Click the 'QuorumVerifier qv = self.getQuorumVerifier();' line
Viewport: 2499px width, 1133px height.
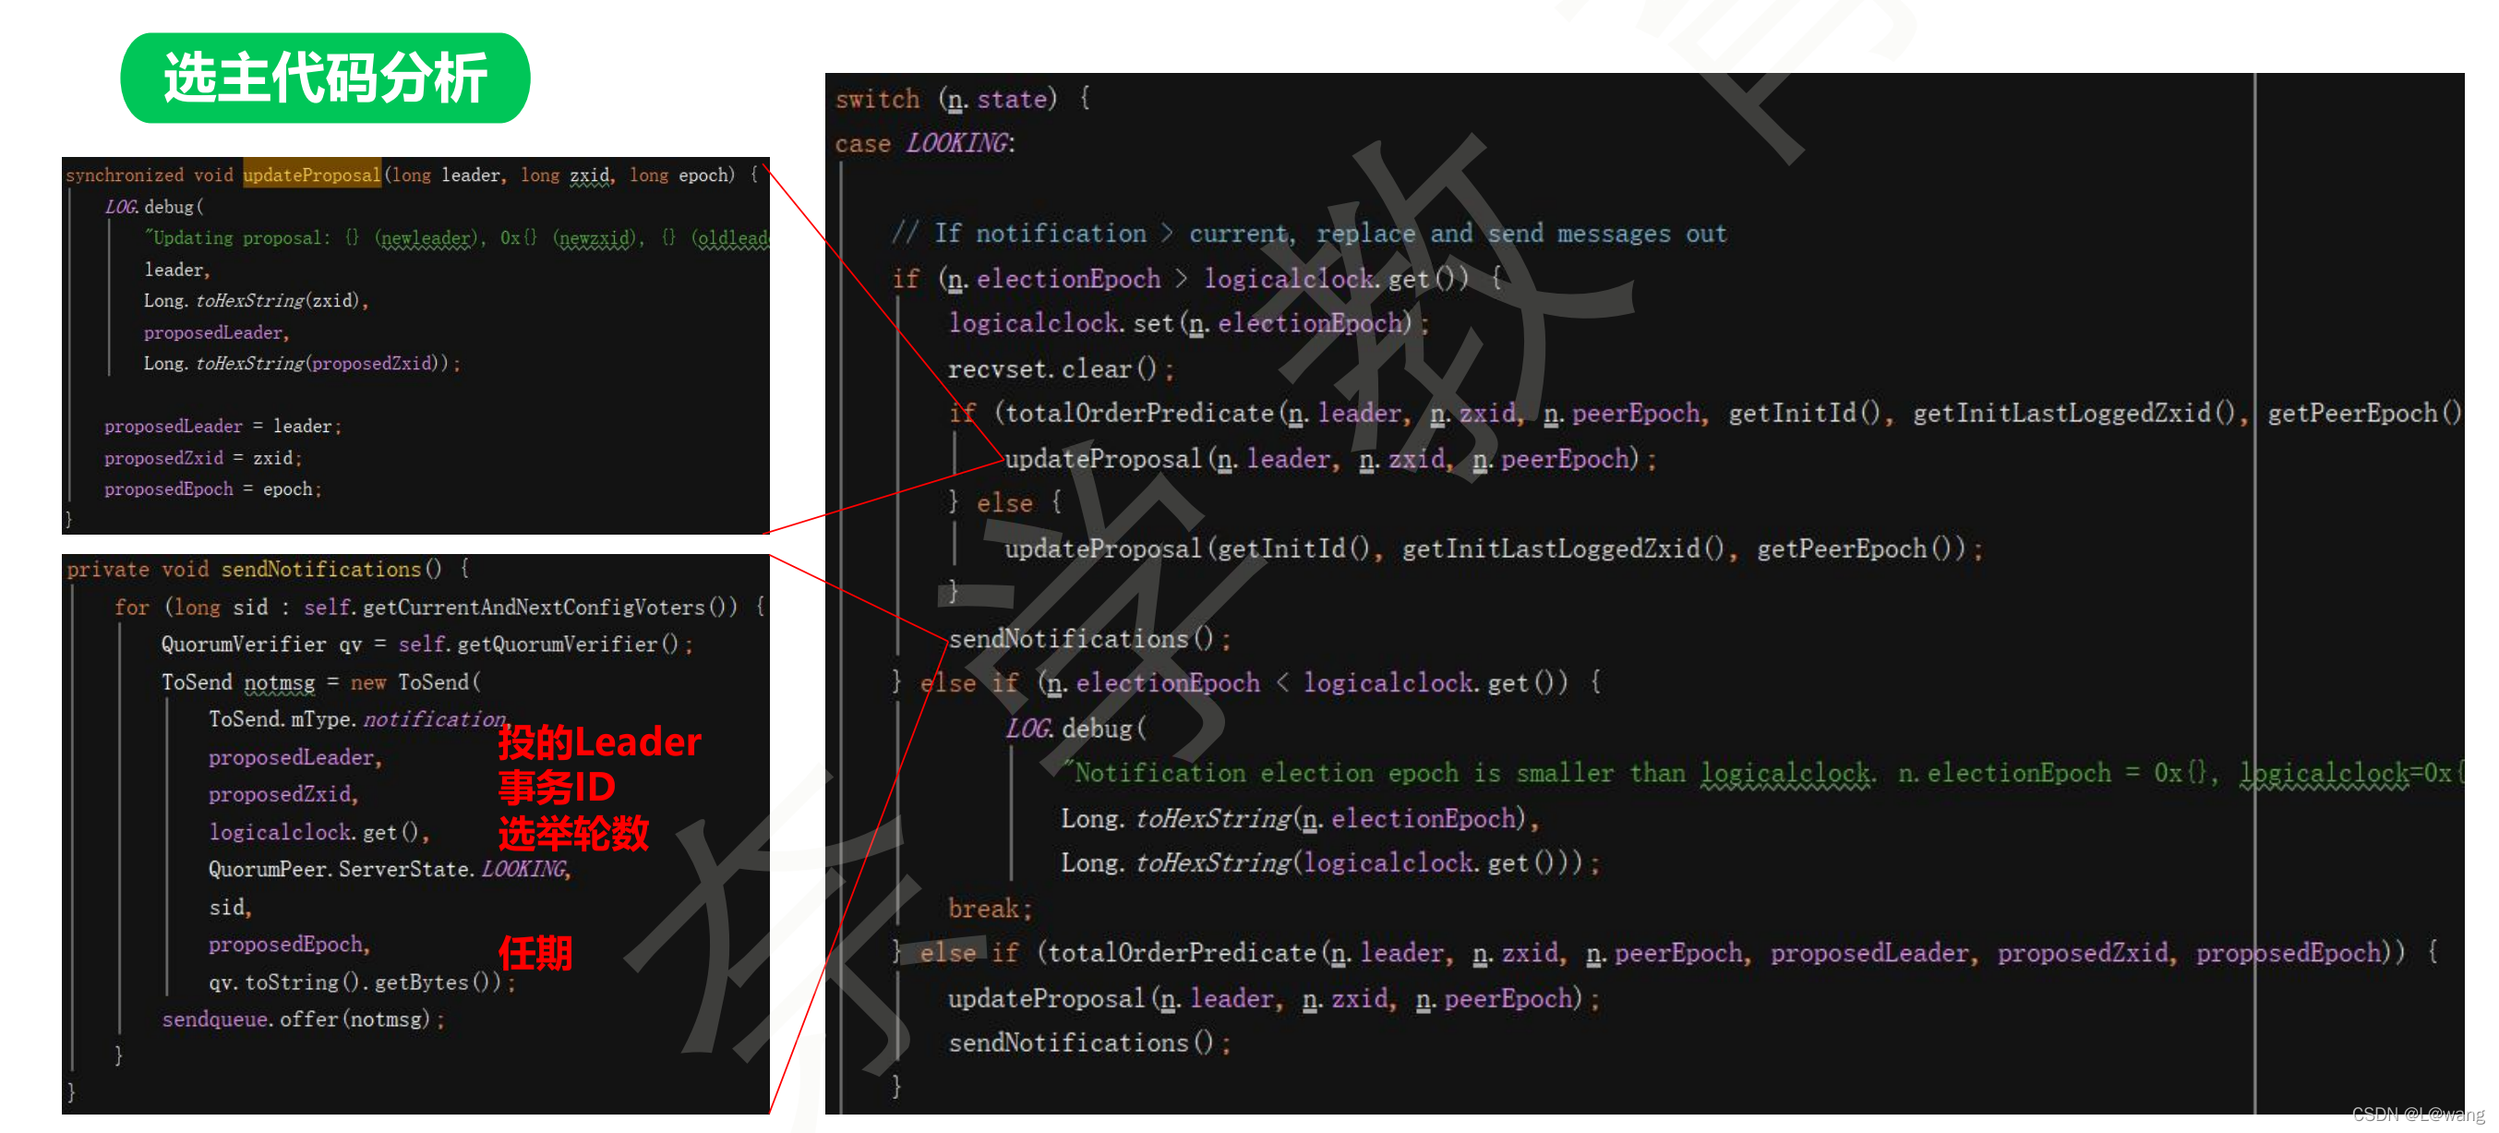(x=427, y=645)
